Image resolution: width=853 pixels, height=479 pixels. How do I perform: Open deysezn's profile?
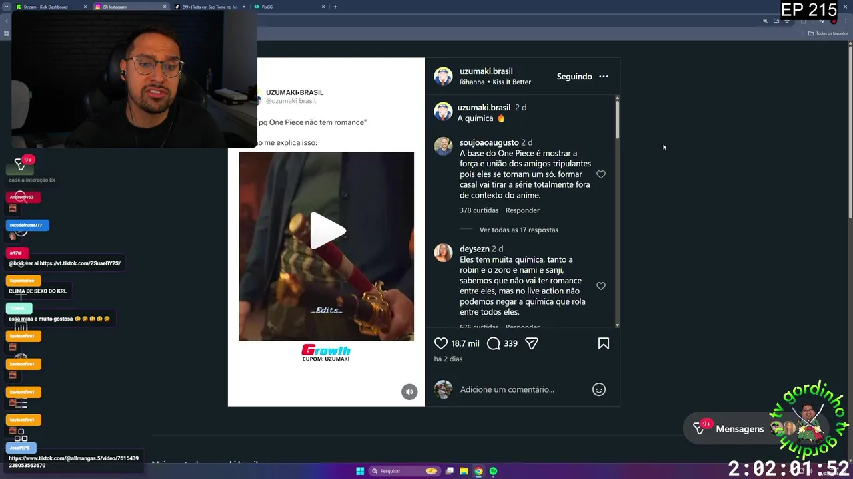click(474, 249)
